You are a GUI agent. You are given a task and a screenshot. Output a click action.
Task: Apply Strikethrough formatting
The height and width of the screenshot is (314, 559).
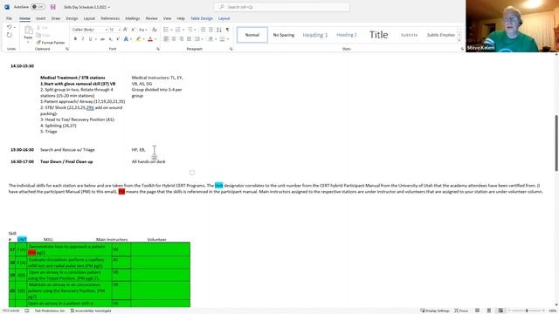102,38
